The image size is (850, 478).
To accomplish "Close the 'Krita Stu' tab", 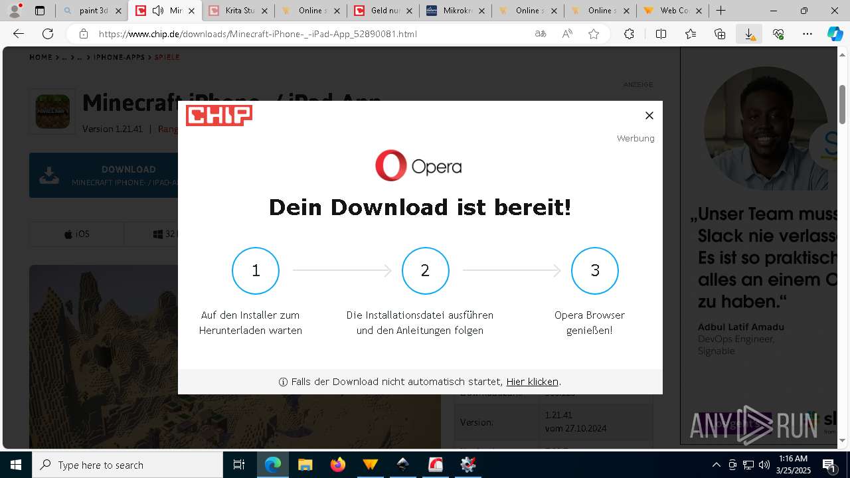I will click(264, 11).
